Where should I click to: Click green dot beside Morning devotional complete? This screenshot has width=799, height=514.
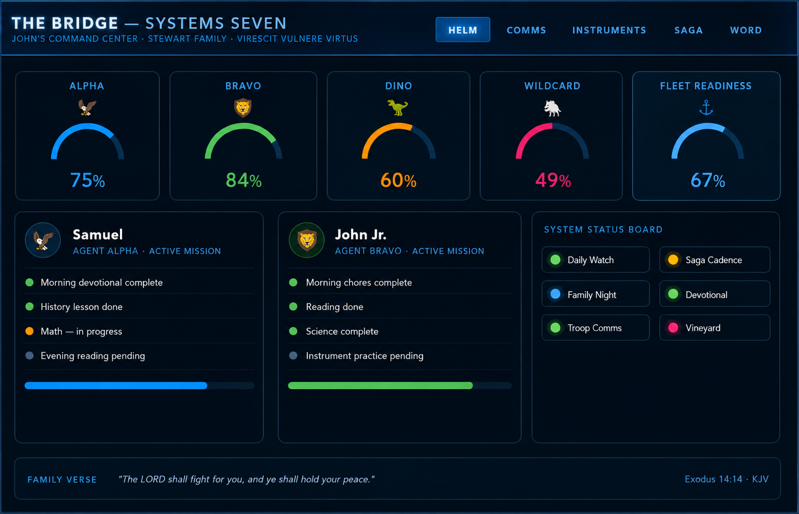pos(30,283)
